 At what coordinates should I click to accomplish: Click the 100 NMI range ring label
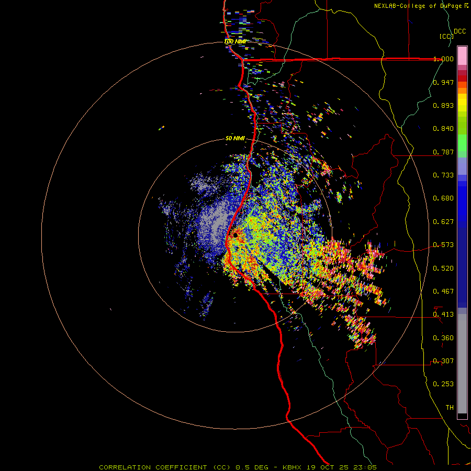coord(235,41)
